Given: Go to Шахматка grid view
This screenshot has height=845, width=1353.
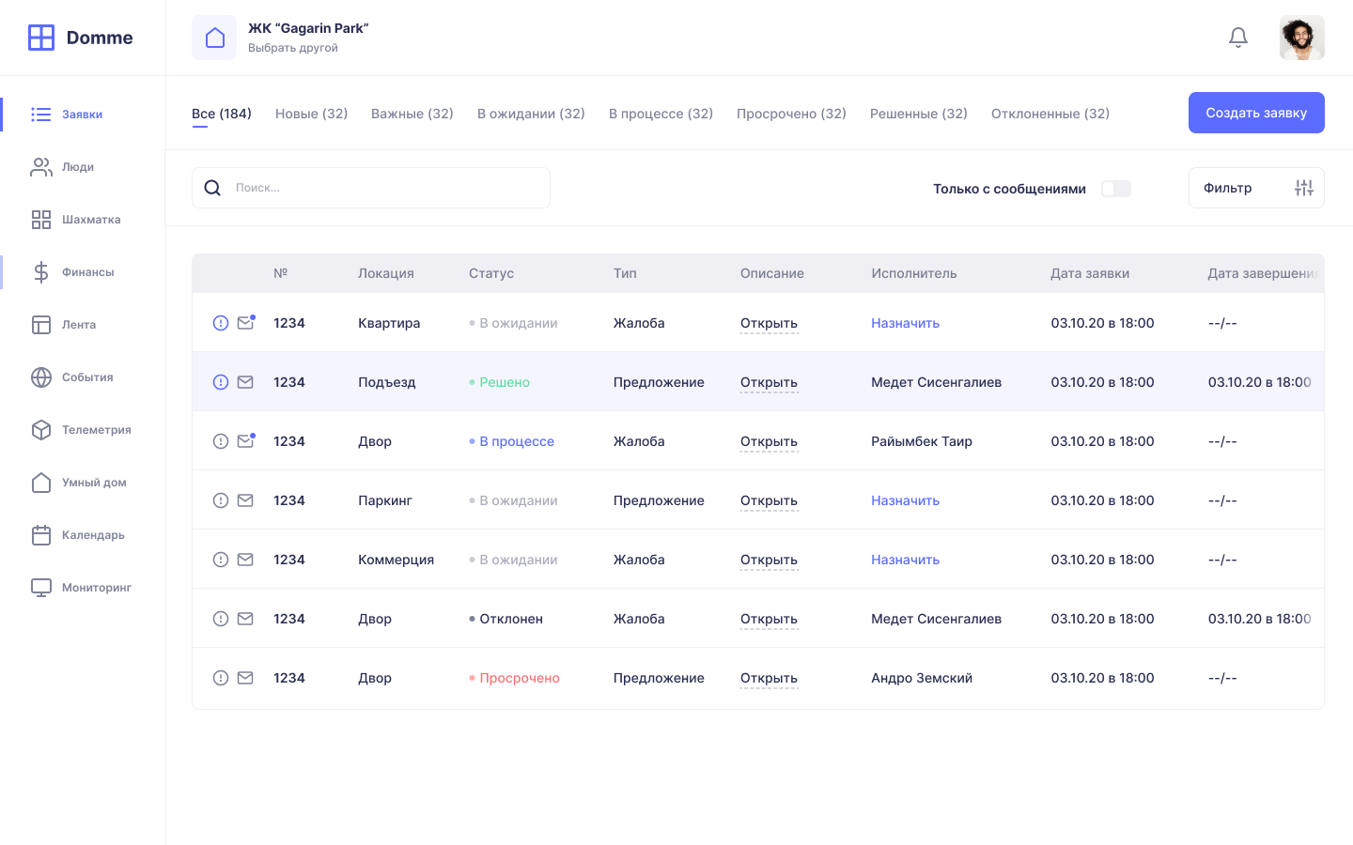Looking at the screenshot, I should click(x=90, y=220).
